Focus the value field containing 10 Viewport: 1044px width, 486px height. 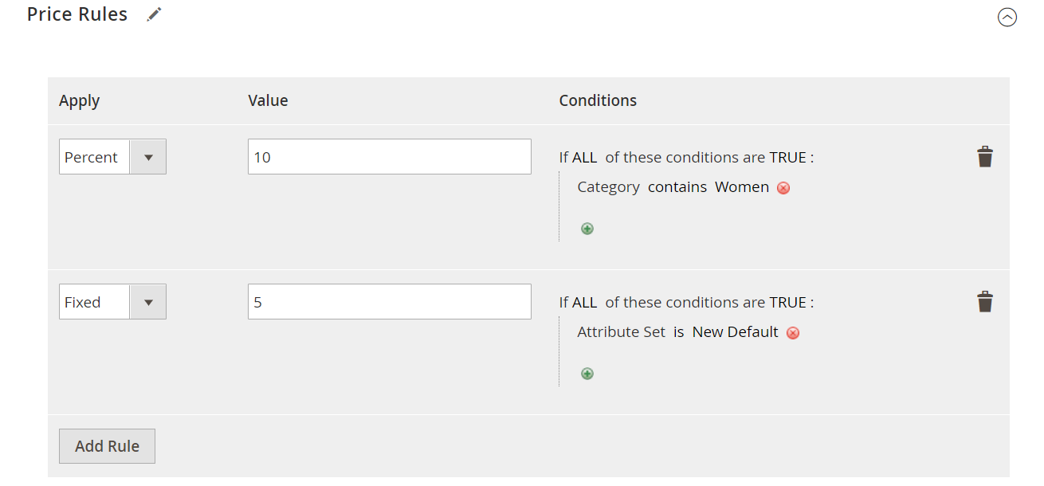(x=389, y=157)
